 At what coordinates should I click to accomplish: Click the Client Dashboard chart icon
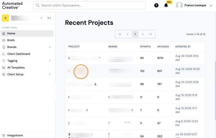point(4,54)
